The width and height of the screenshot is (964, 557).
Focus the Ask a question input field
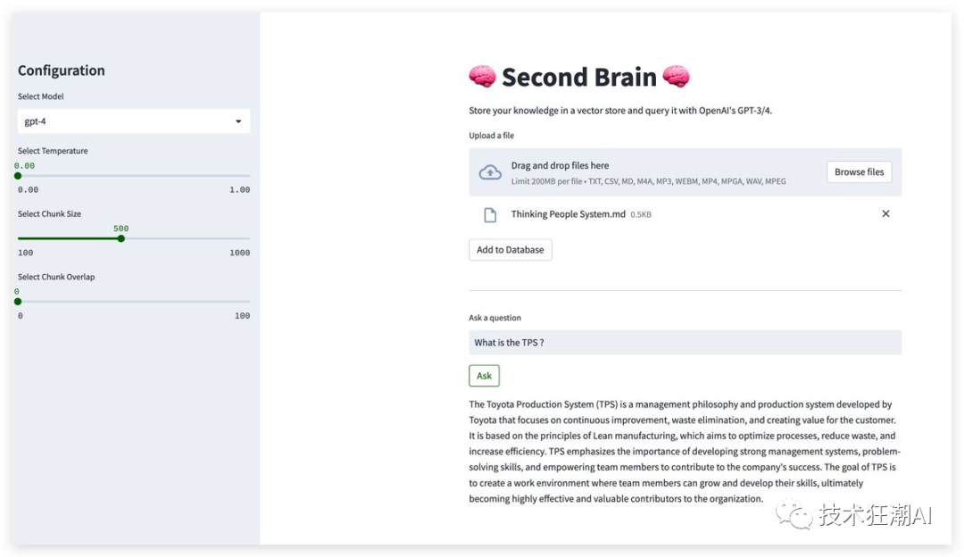[685, 343]
